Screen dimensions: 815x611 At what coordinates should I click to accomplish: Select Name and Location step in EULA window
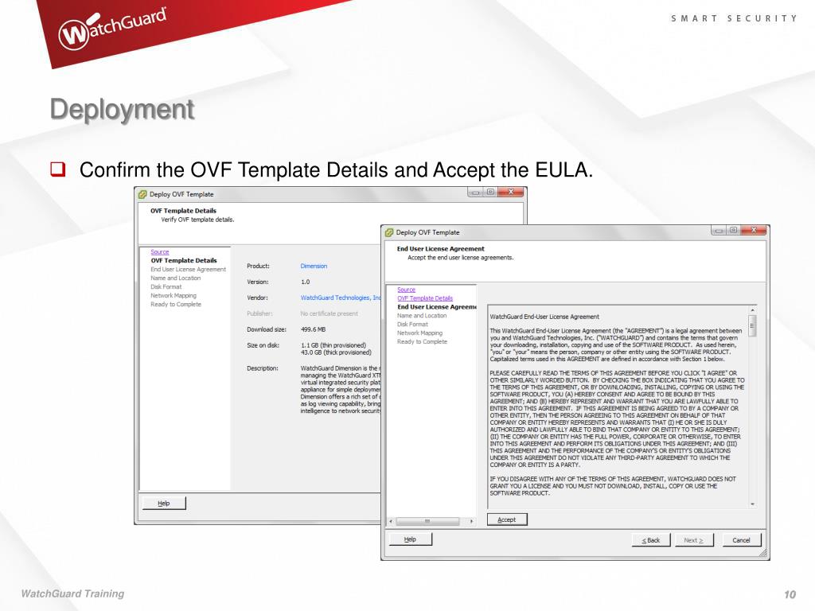pos(422,315)
